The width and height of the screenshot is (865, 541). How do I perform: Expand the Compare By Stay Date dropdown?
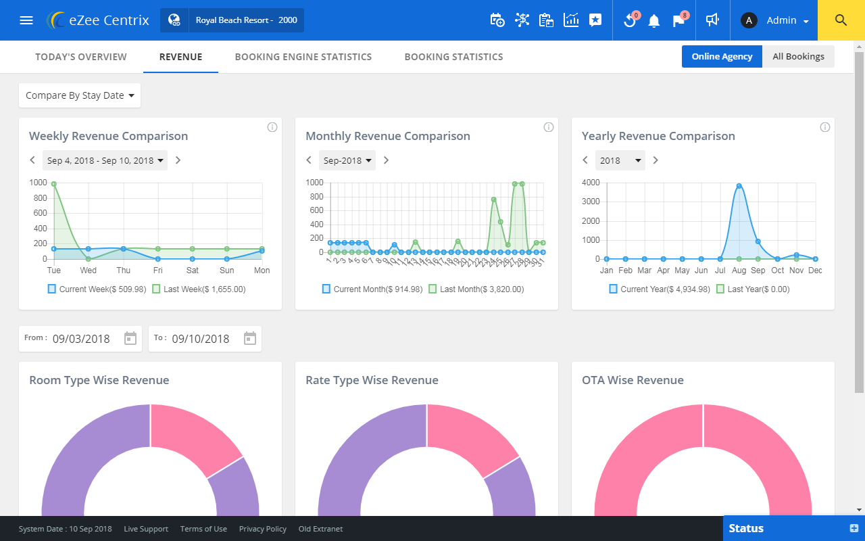click(x=80, y=95)
